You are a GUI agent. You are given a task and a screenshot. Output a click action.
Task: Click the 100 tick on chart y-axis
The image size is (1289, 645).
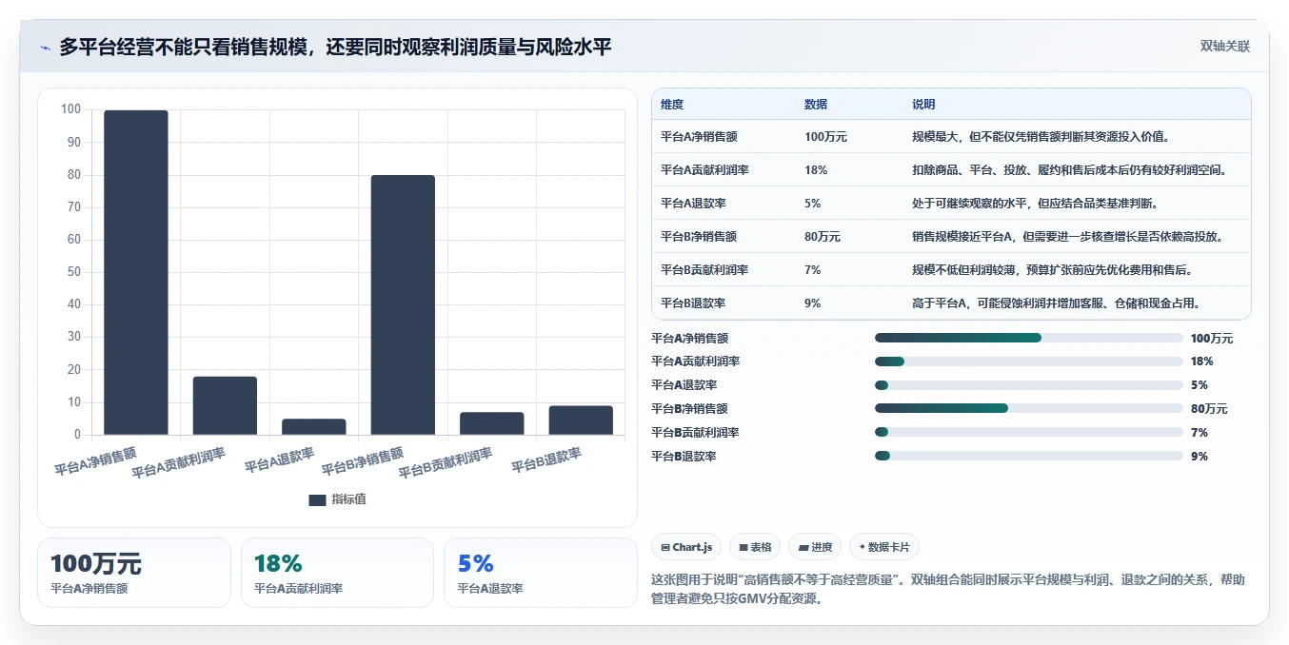[70, 109]
